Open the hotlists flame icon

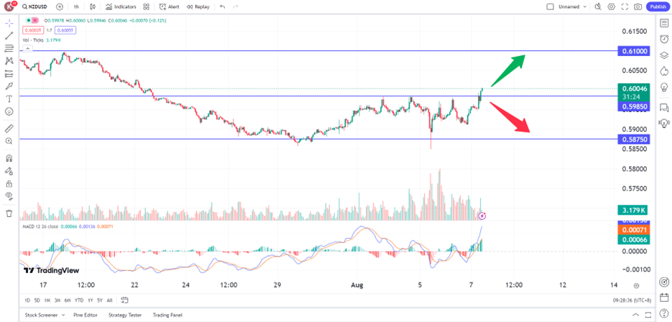pos(664,70)
